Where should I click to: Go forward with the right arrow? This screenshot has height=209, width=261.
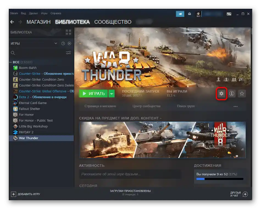(x=20, y=22)
